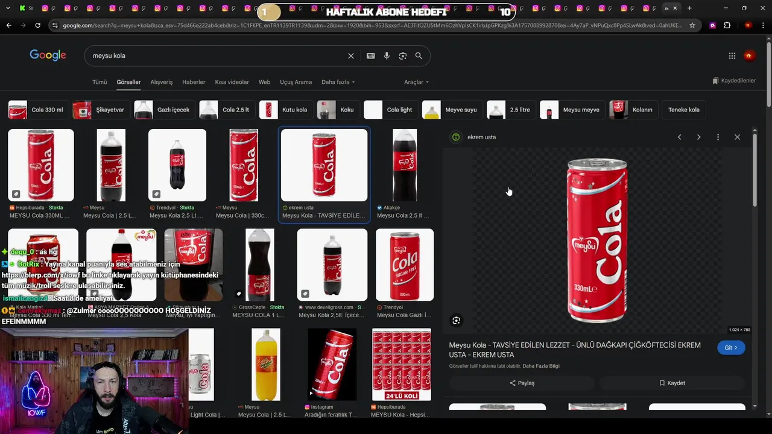
Task: Open the Haberler tab
Action: (x=194, y=82)
